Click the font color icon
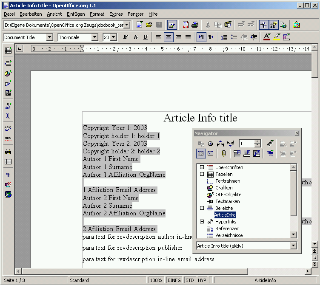This screenshot has width=320, height=285. pyautogui.click(x=267, y=37)
